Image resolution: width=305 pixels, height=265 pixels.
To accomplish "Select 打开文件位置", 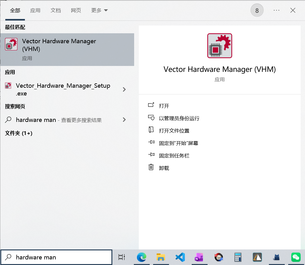I will [x=174, y=131].
